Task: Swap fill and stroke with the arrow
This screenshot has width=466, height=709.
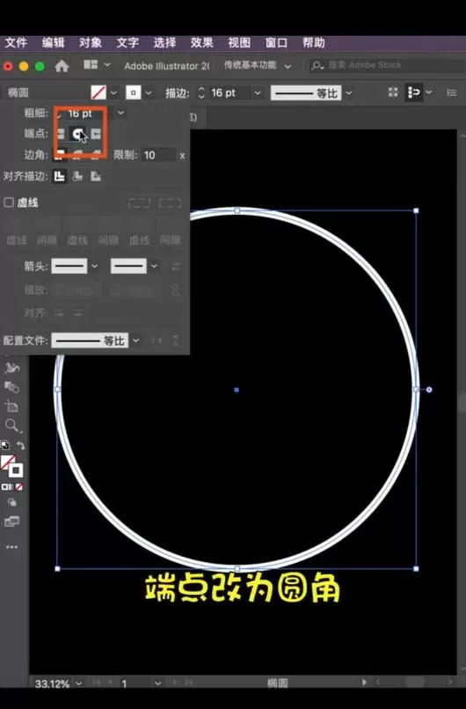Action: coord(20,446)
